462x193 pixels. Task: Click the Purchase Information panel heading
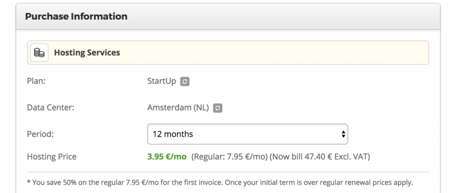[x=76, y=17]
